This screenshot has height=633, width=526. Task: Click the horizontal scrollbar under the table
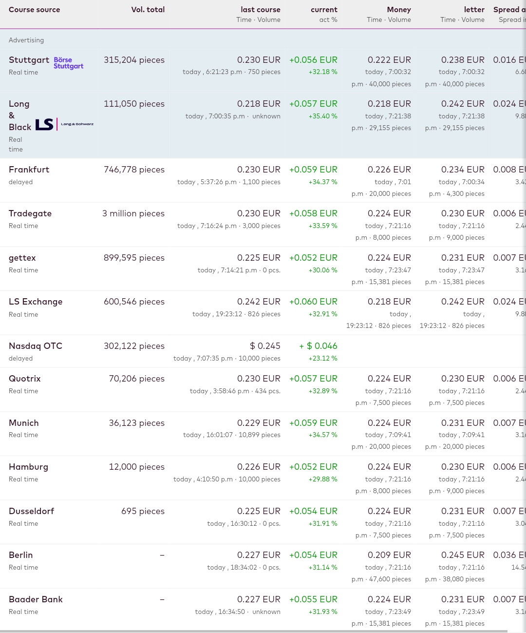tap(253, 631)
